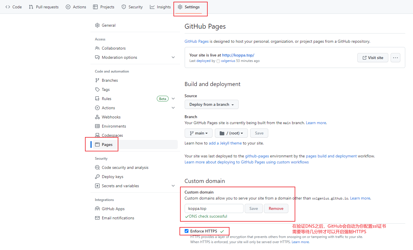Viewport: 413px width, 250px height.
Task: Click the shield-search icon for Code security
Action: (97, 167)
